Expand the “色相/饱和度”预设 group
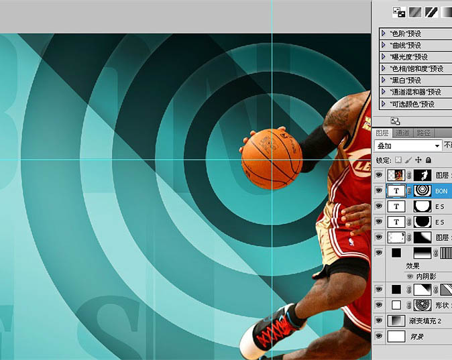The width and height of the screenshot is (452, 360). [x=384, y=68]
